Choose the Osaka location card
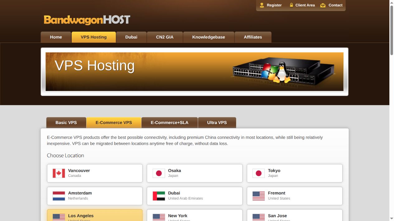Viewport: 394px width, 221px height. coord(195,173)
